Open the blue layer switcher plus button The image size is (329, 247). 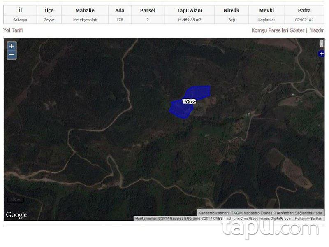[321, 54]
